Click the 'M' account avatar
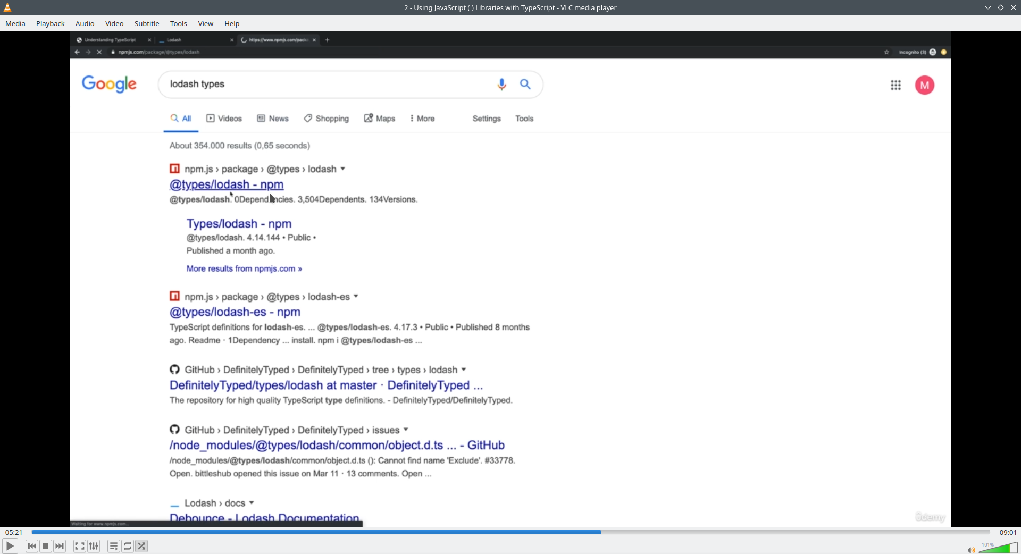 coord(925,85)
